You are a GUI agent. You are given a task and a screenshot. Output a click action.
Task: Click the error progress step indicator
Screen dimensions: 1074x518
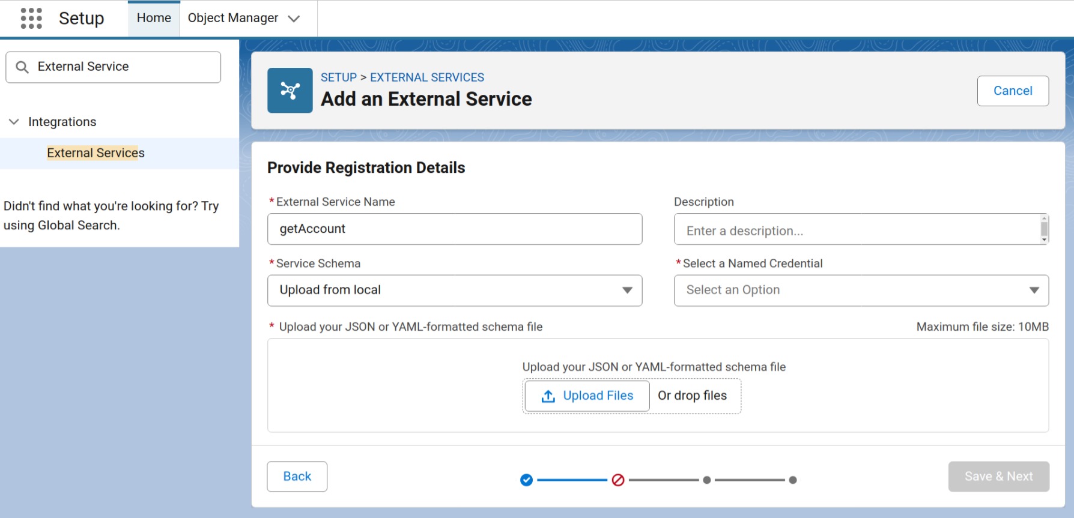[618, 480]
